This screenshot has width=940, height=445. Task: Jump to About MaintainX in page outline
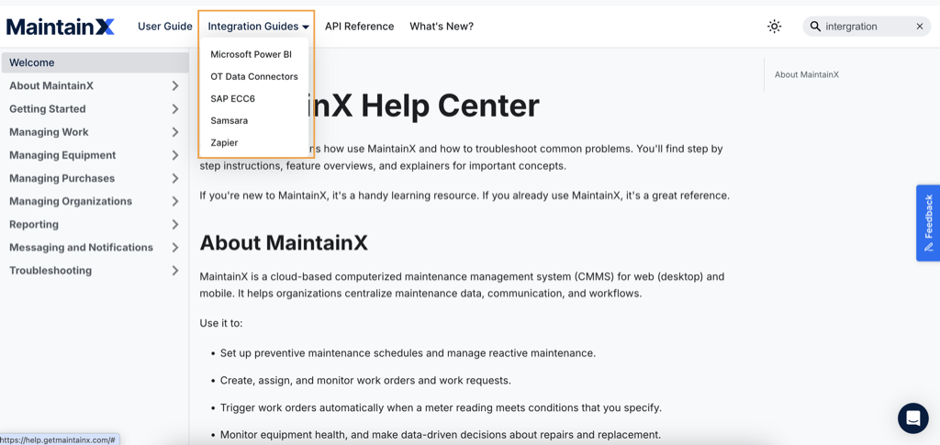point(806,75)
